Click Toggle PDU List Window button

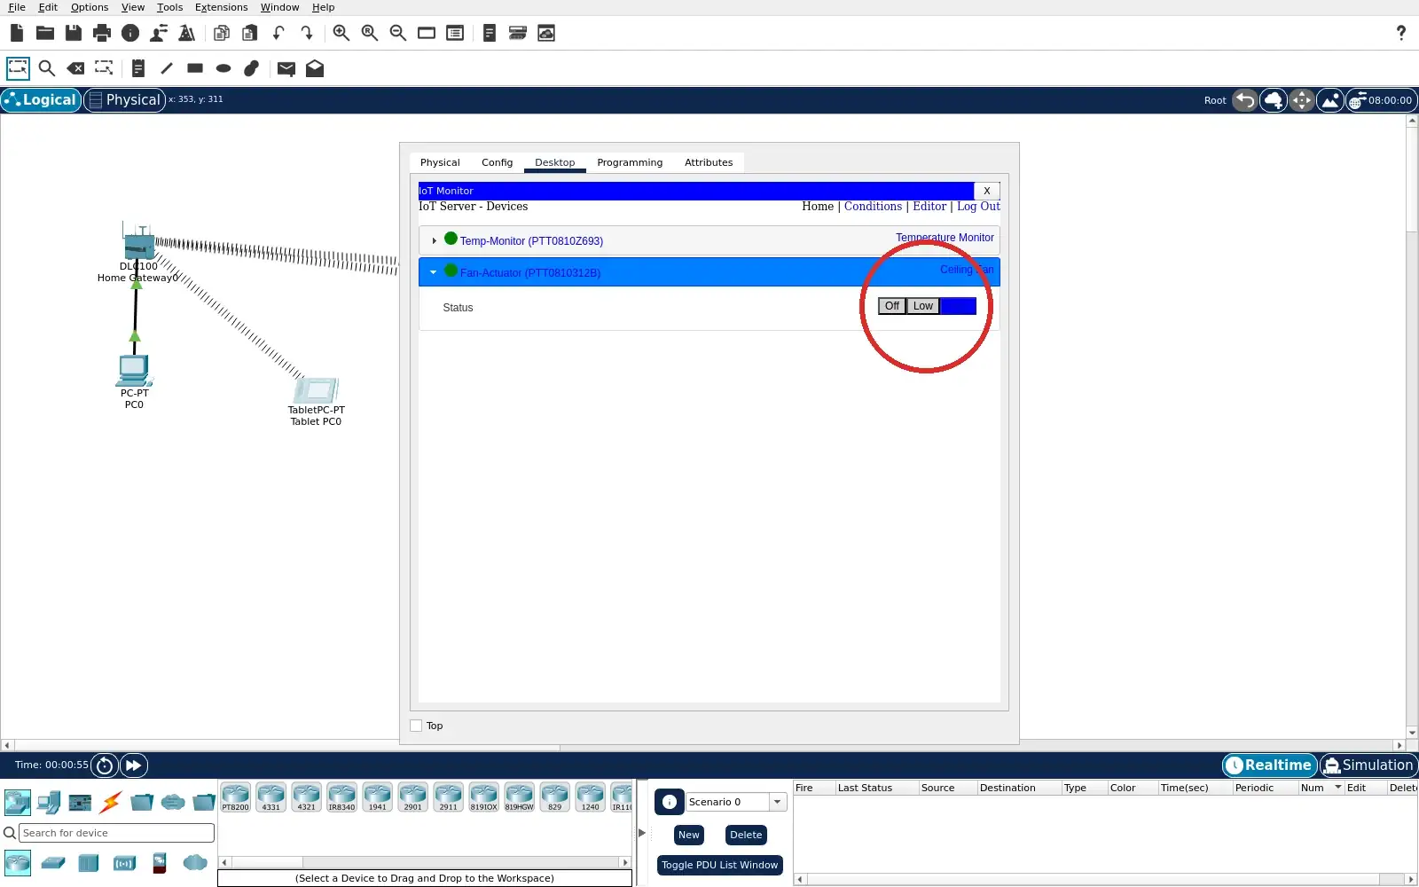[x=719, y=865]
